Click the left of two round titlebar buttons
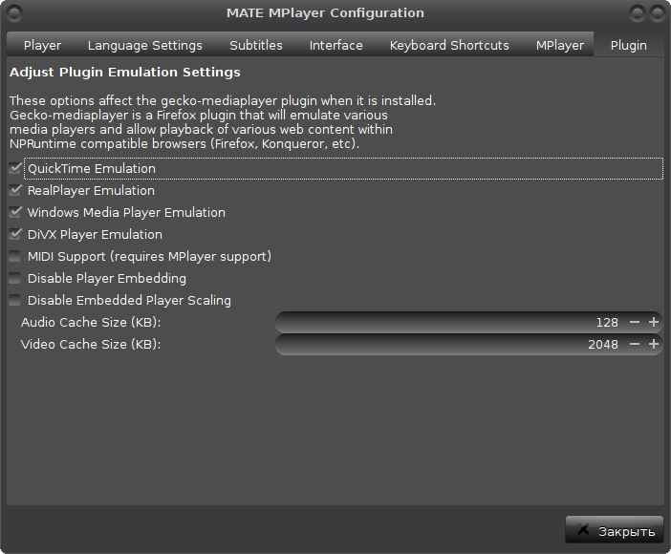This screenshot has height=554, width=671. coord(638,12)
